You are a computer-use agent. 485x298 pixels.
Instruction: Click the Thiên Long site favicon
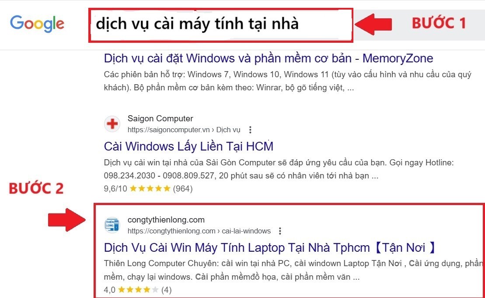coord(112,225)
